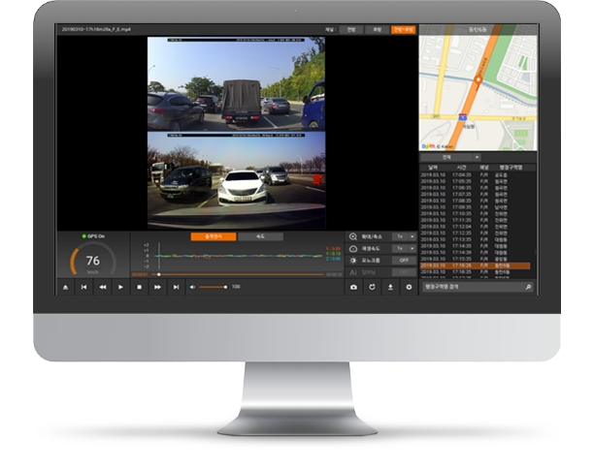594x468 pixels.
Task: Open the playback speed 1x dropdown
Action: click(x=405, y=249)
